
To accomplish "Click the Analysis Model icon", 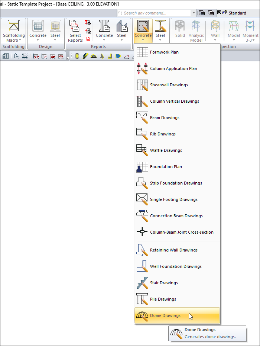I will (196, 31).
